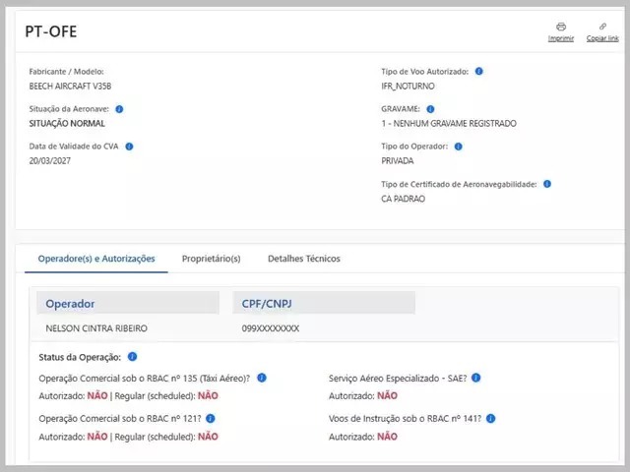Click the Copiar link chain icon
Image resolution: width=630 pixels, height=472 pixels.
[602, 27]
